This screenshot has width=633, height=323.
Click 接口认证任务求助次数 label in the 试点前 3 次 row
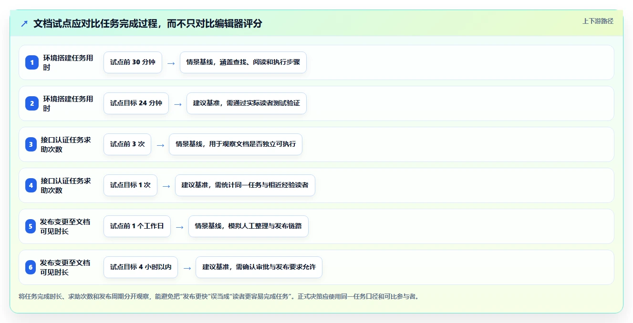point(66,144)
